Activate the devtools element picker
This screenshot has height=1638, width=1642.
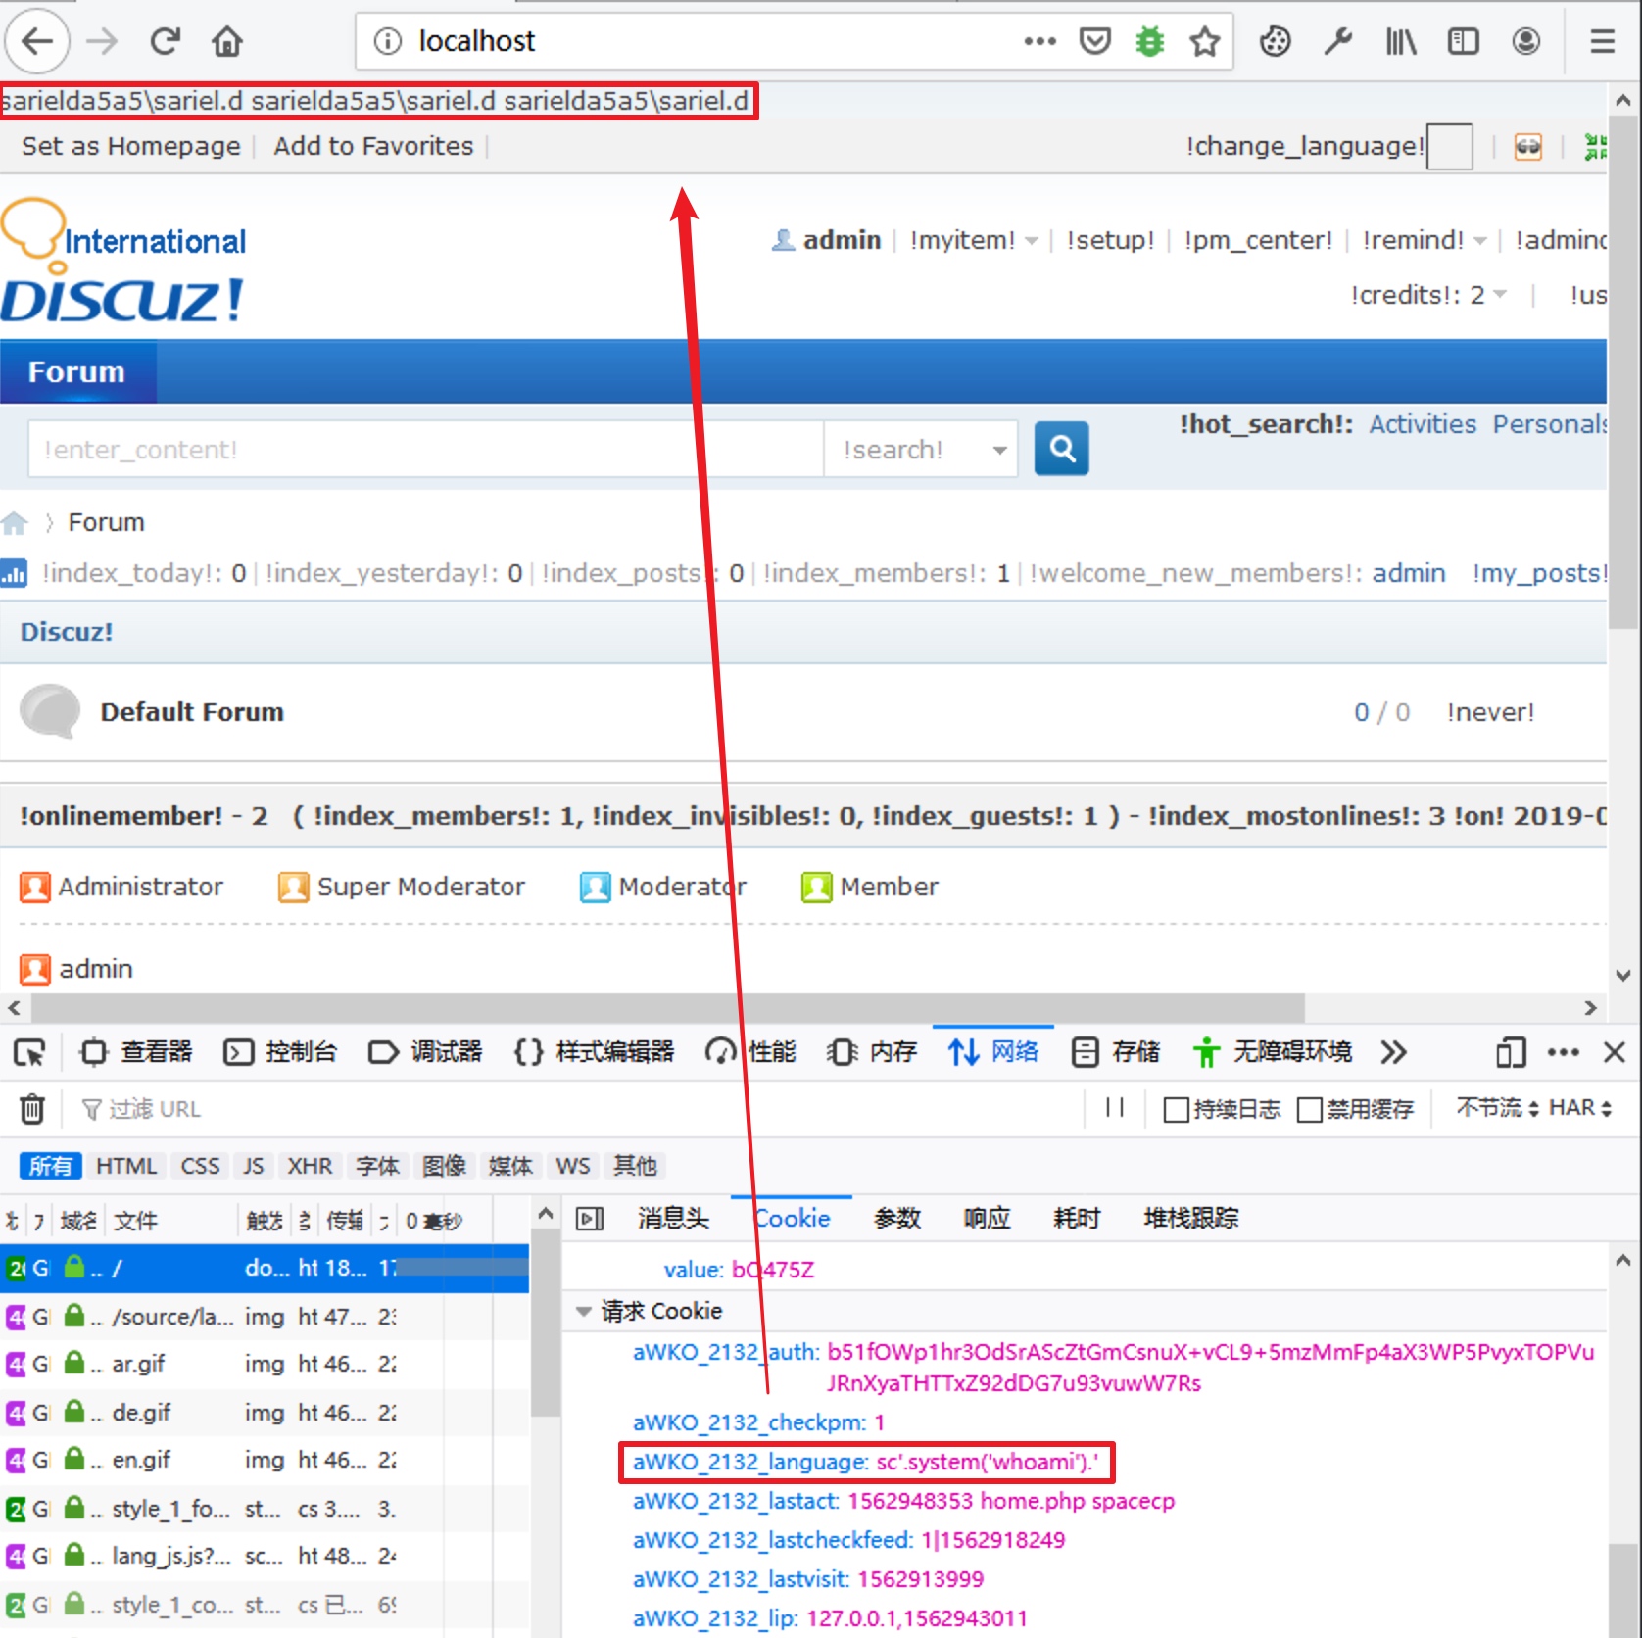(x=29, y=1052)
